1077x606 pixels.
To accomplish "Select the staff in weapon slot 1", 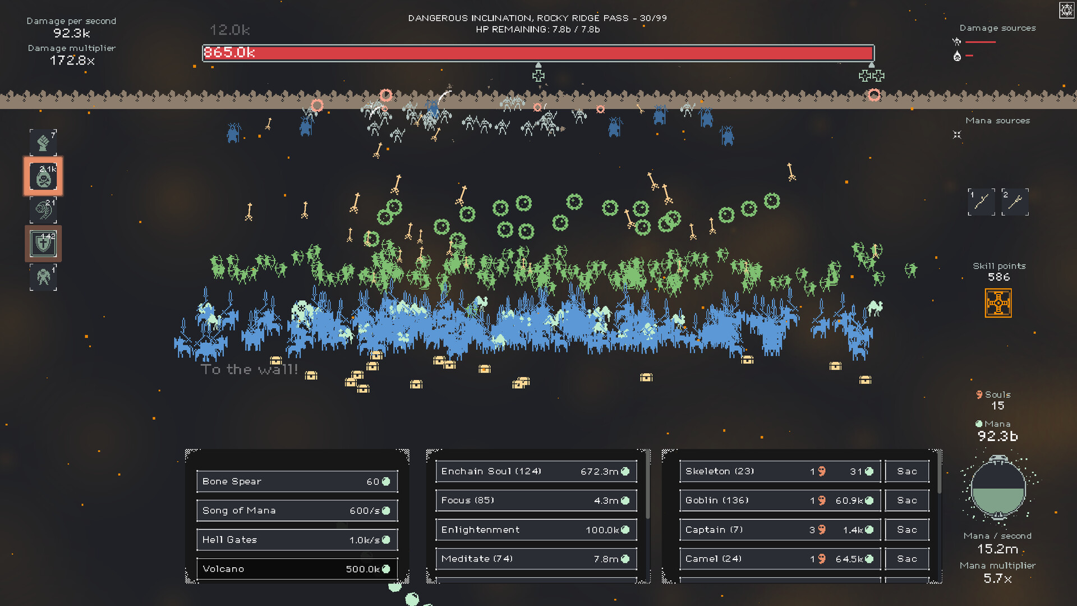I will [981, 202].
